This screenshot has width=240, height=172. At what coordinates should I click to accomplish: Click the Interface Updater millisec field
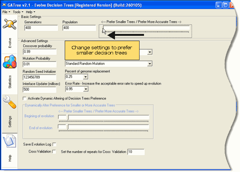39,90
